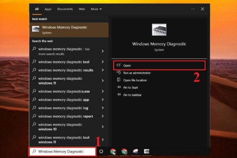
Task: Select 'windows memory diagnostic - See more search results'
Action: 64,51
